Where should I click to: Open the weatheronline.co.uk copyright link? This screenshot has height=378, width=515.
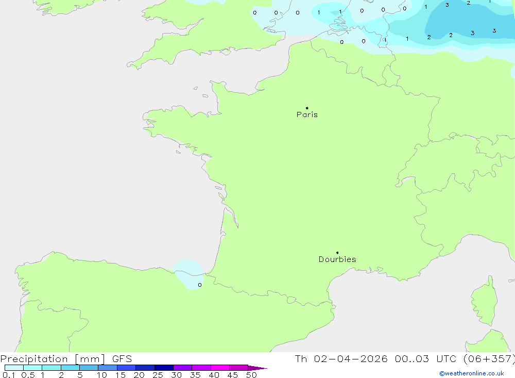click(472, 373)
